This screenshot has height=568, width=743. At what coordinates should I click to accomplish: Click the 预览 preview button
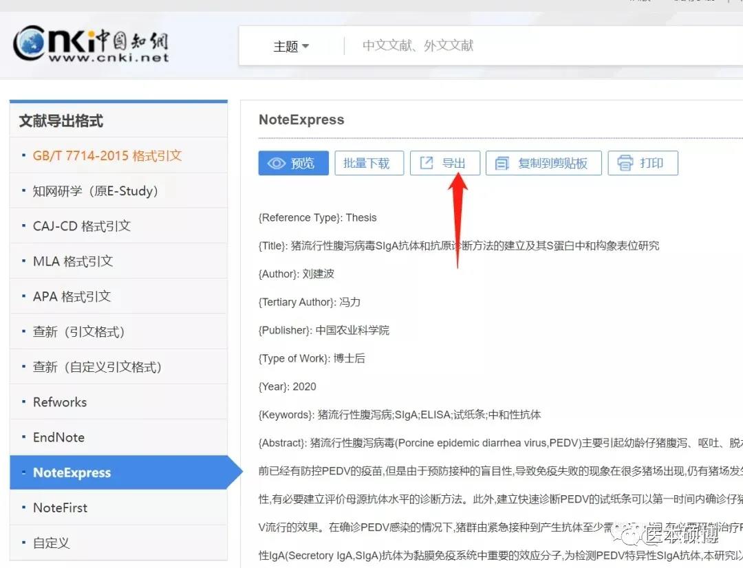(293, 163)
